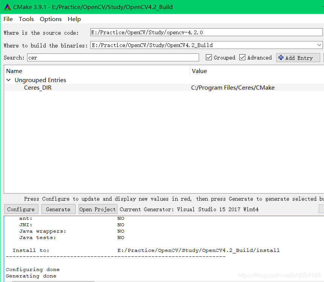The width and height of the screenshot is (324, 282).
Task: Open the Help menu
Action: click(74, 19)
